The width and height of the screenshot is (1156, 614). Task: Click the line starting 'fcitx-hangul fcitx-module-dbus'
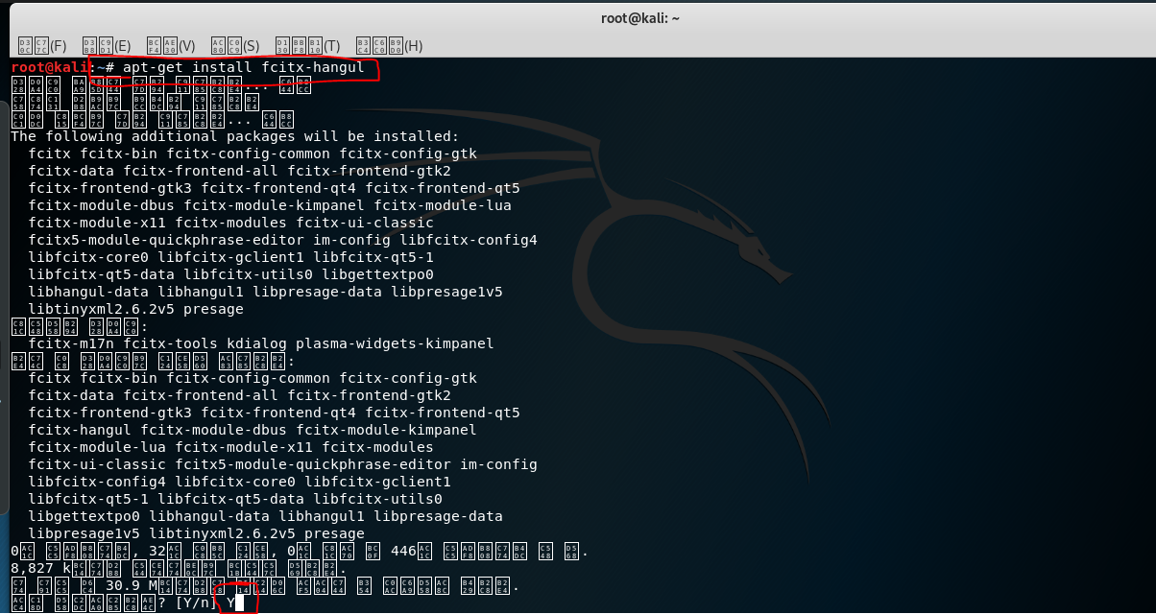tap(253, 430)
